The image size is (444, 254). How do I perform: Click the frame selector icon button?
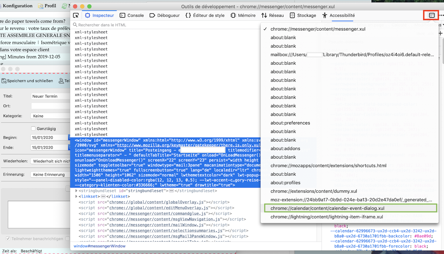432,15
